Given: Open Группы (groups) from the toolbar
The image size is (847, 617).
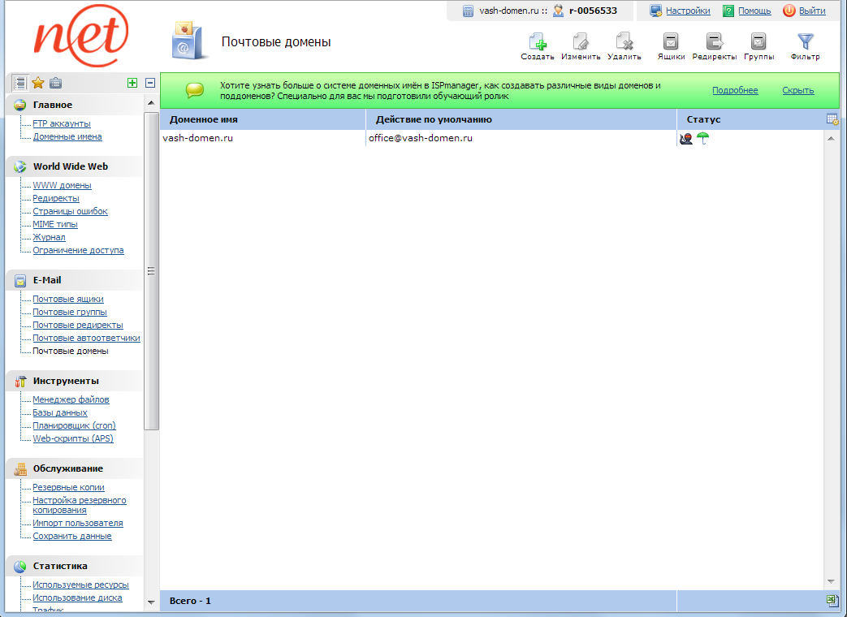Looking at the screenshot, I should pyautogui.click(x=758, y=43).
